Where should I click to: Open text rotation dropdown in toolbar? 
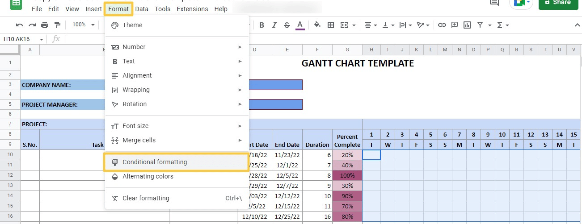coord(422,25)
